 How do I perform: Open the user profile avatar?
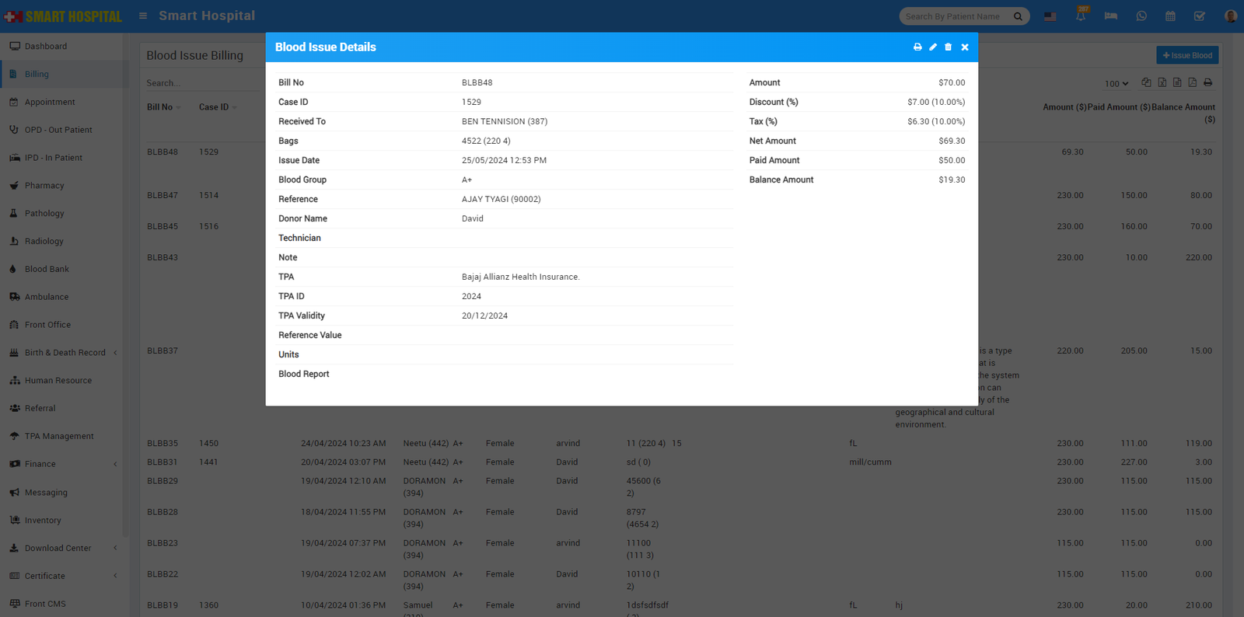coord(1230,16)
